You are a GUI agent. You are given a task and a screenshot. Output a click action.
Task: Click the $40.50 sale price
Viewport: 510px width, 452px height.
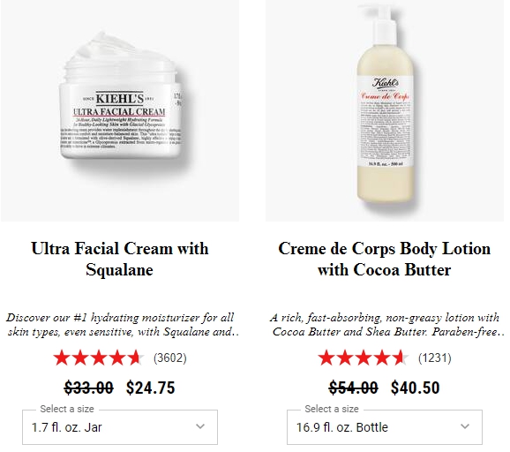point(416,388)
